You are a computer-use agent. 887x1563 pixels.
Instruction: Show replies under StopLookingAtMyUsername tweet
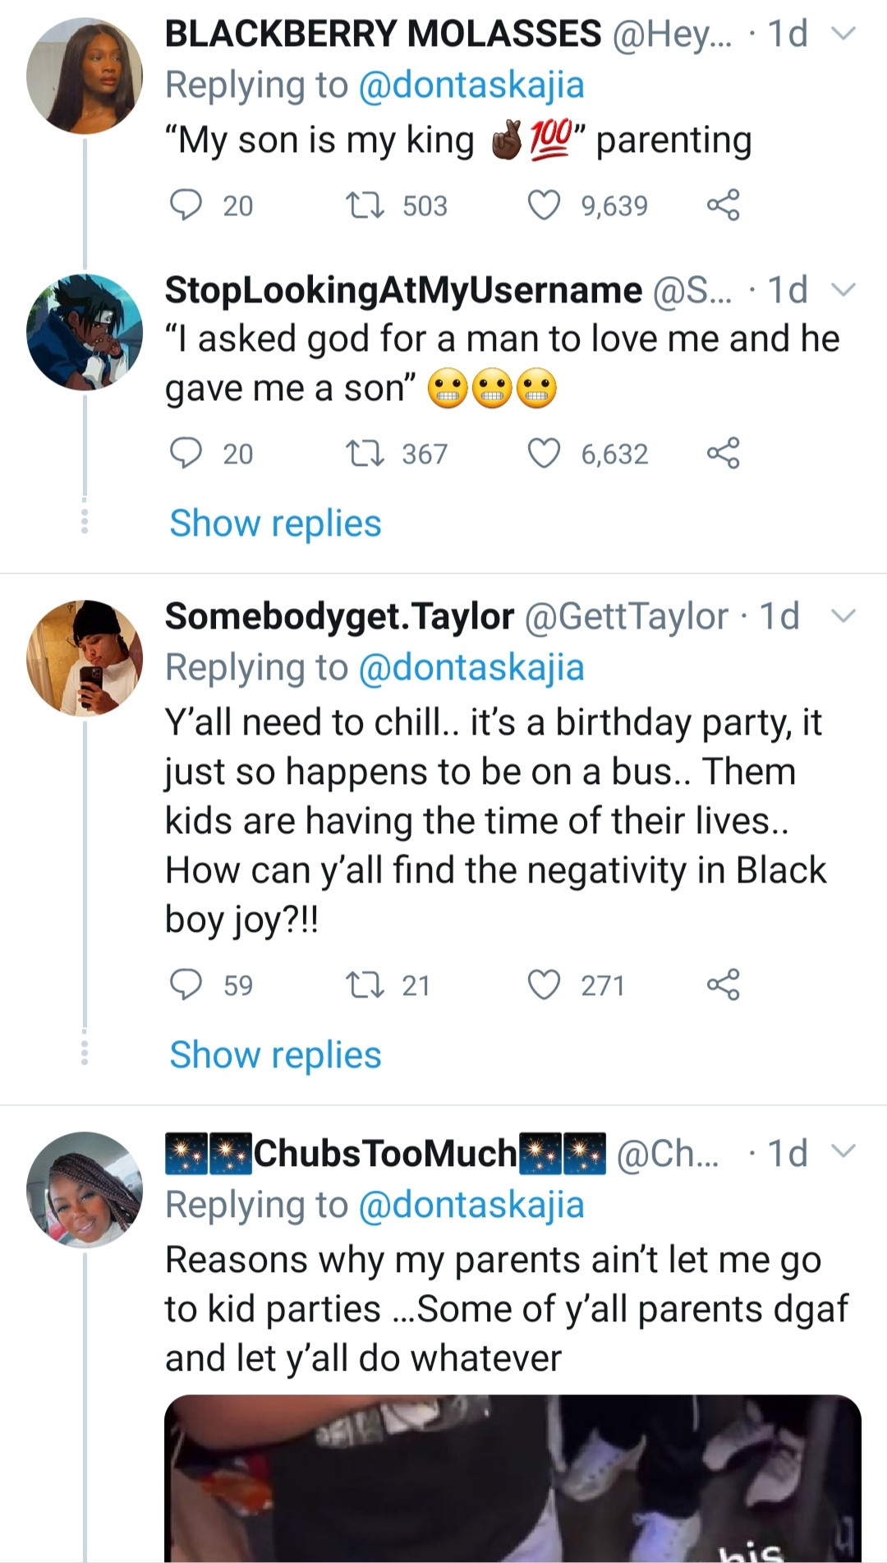[x=275, y=523]
